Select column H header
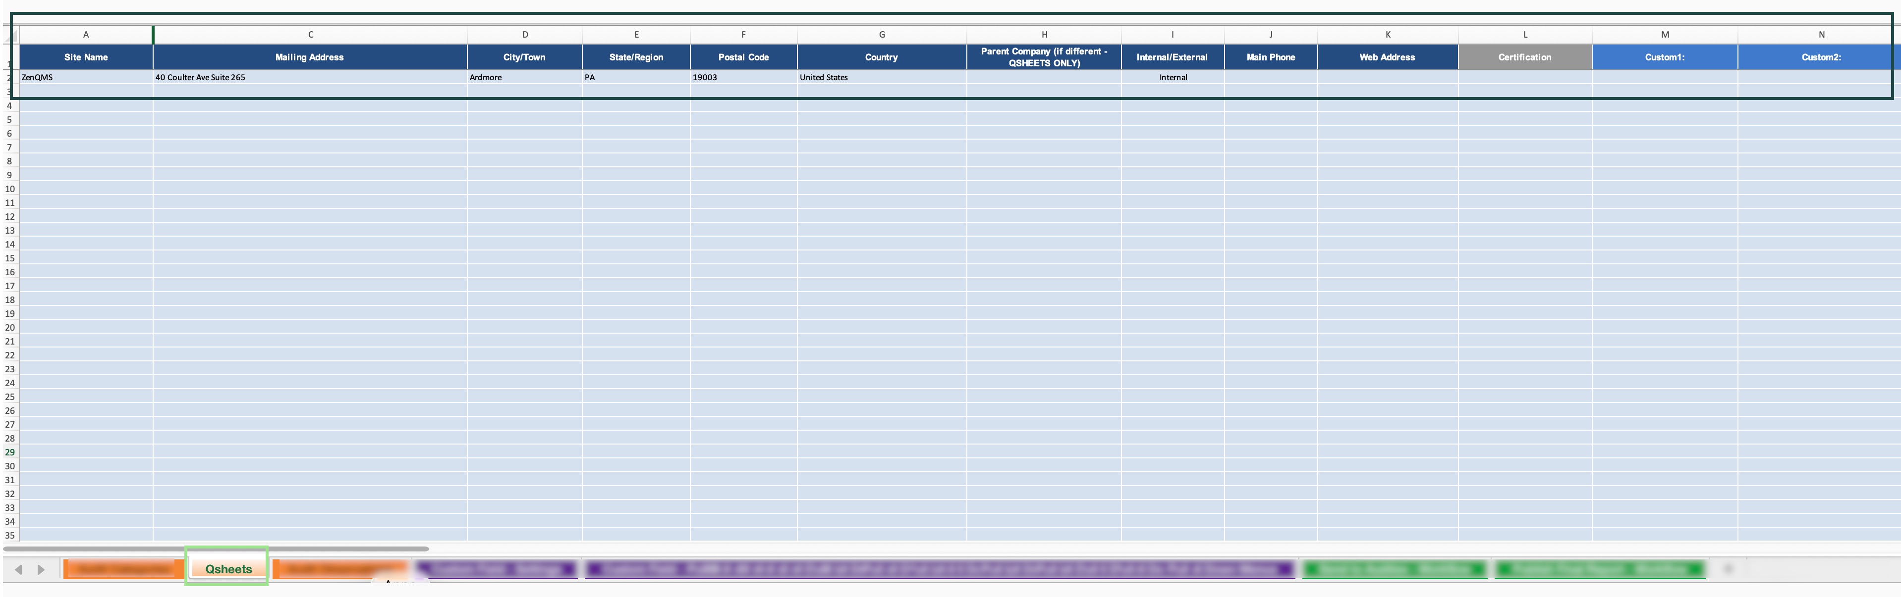Viewport: 1901px width, 597px height. (1044, 35)
